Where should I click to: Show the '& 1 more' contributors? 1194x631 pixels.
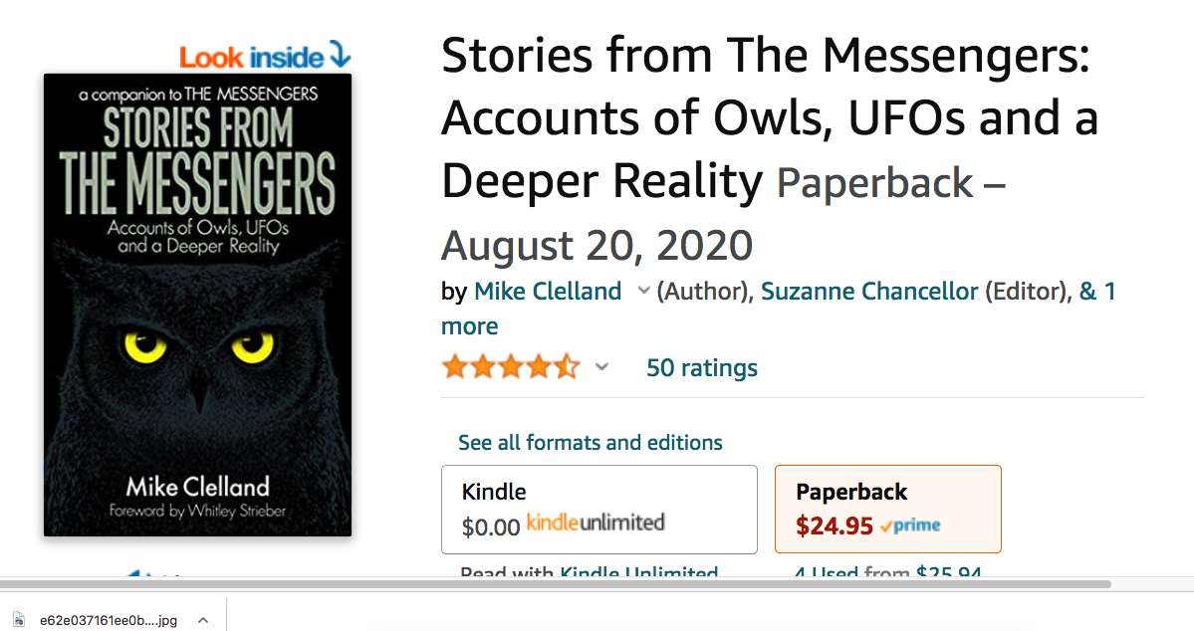[x=778, y=309]
